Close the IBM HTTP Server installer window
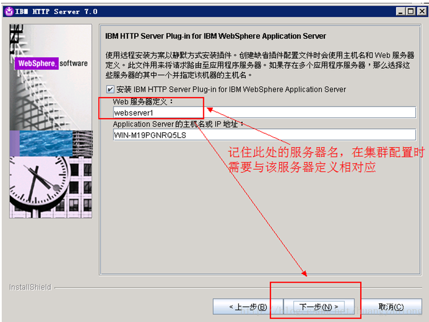This screenshot has height=322, width=429. (x=422, y=12)
